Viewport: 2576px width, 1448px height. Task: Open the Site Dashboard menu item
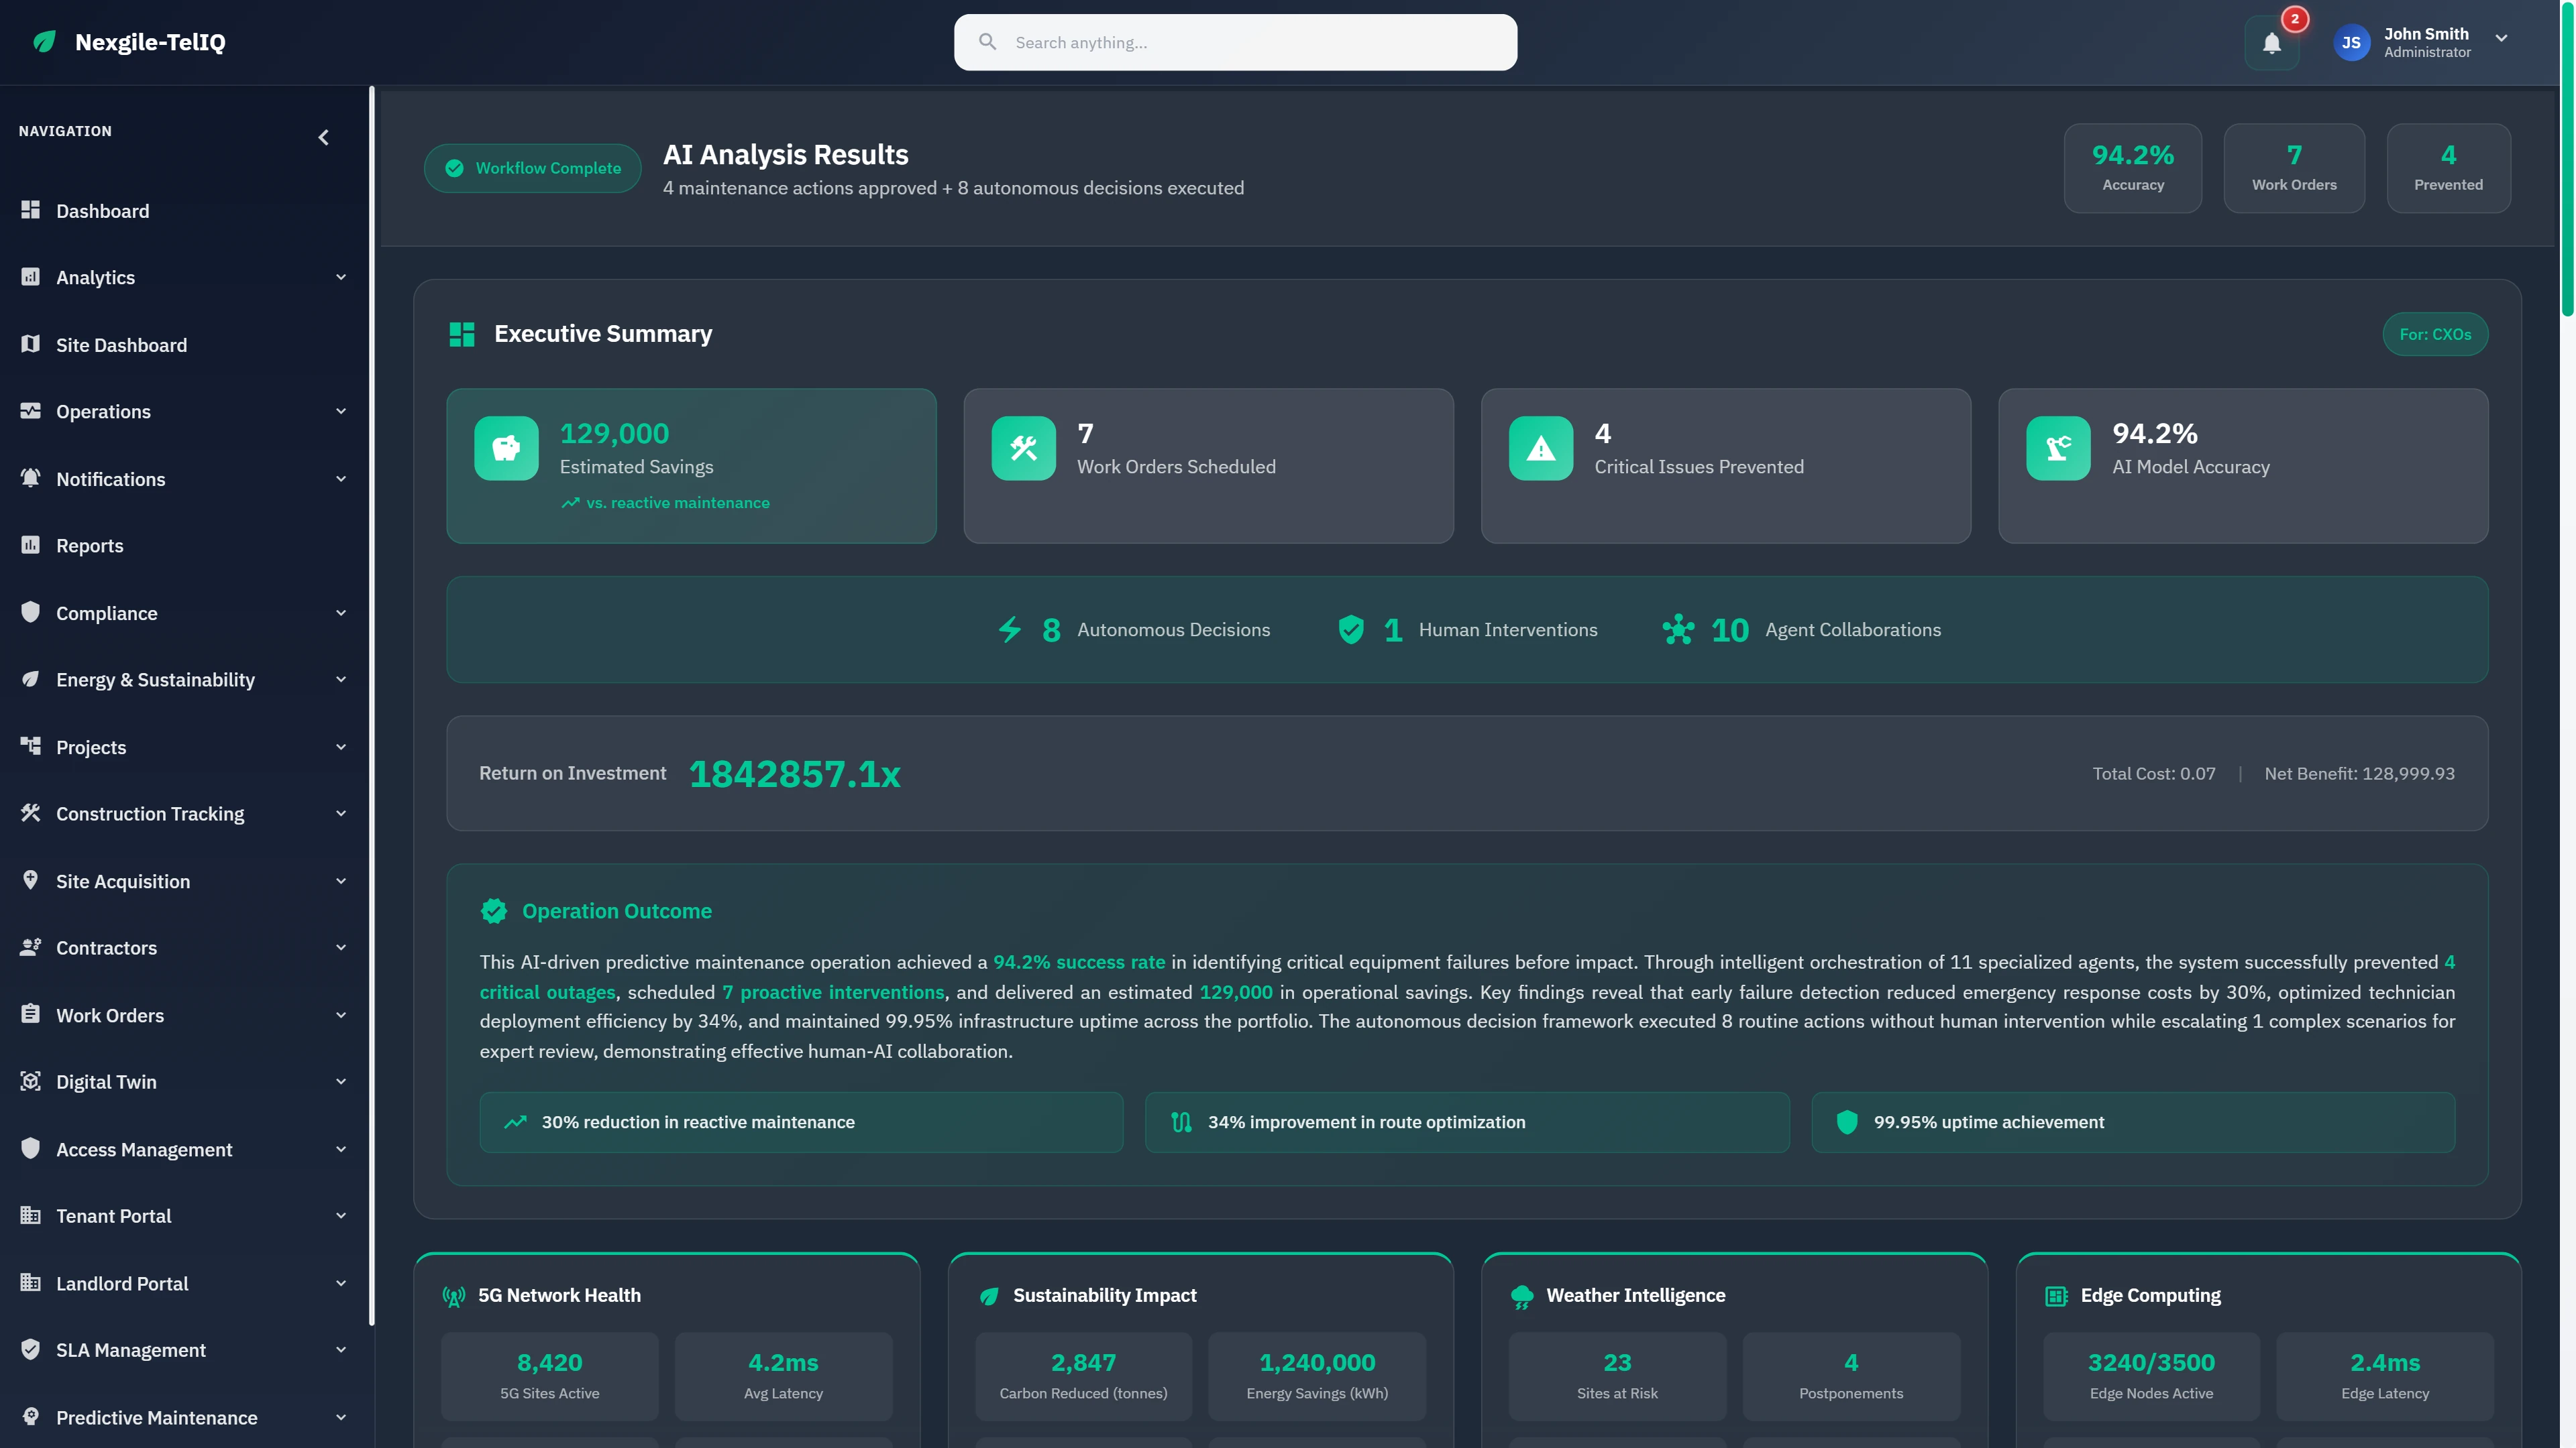121,345
